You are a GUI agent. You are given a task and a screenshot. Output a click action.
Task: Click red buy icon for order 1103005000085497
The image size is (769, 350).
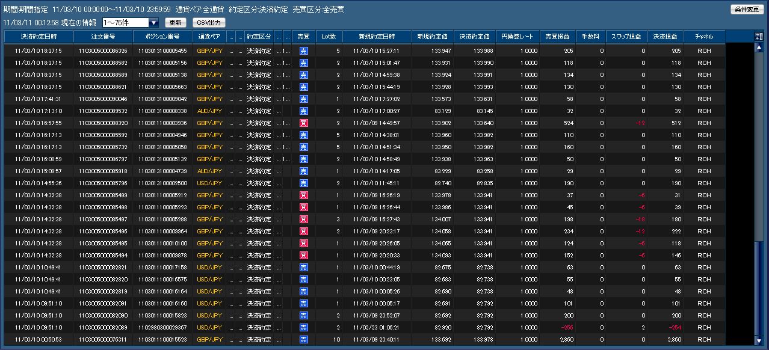pyautogui.click(x=303, y=219)
